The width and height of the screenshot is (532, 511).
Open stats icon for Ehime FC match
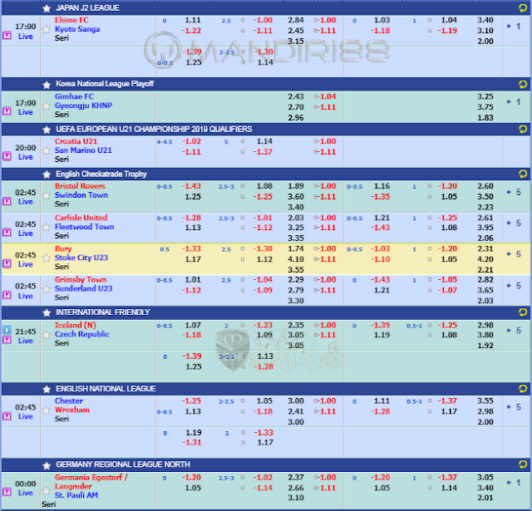click(x=7, y=36)
